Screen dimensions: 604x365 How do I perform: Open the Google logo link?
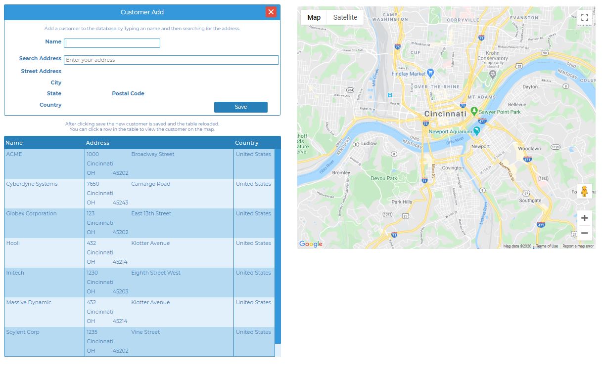[x=311, y=244]
